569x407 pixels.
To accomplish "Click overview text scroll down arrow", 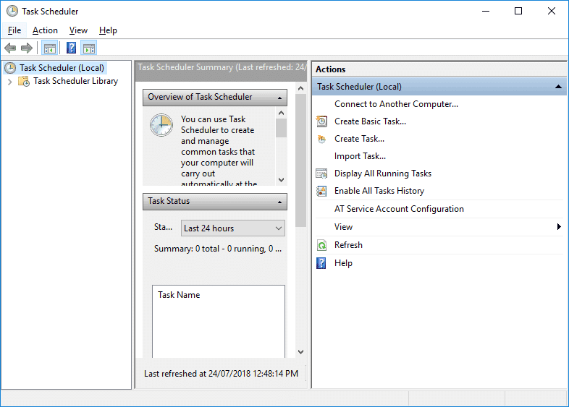I will click(281, 180).
